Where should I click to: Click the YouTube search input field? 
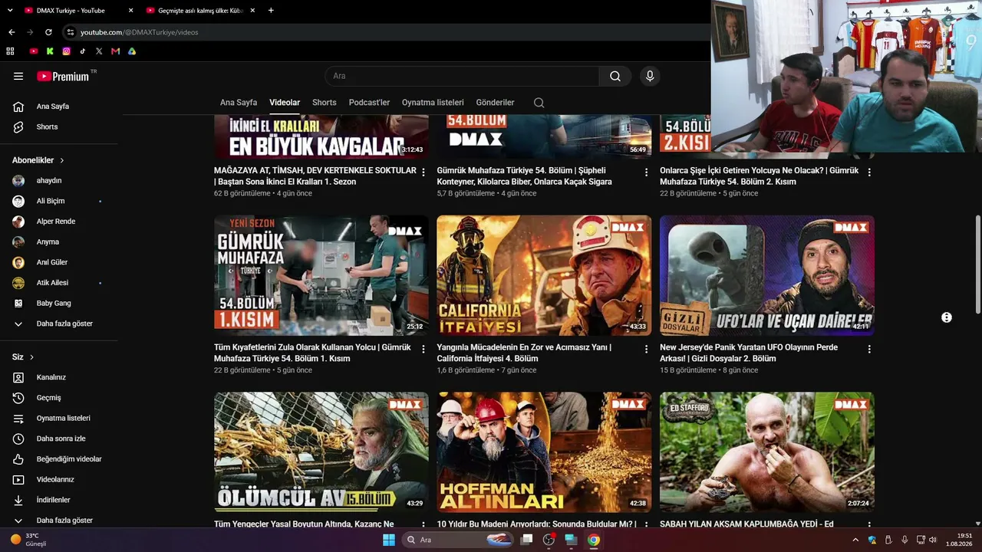tap(463, 76)
